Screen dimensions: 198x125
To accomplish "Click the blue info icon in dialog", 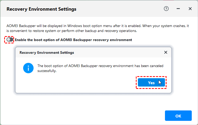I will pos(28,68).
